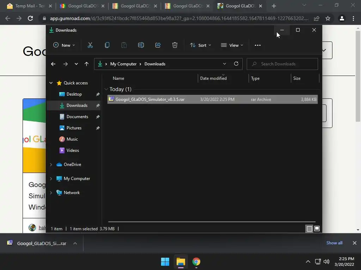Image resolution: width=361 pixels, height=270 pixels.
Task: Select Pictures in Quick access
Action: pos(74,128)
